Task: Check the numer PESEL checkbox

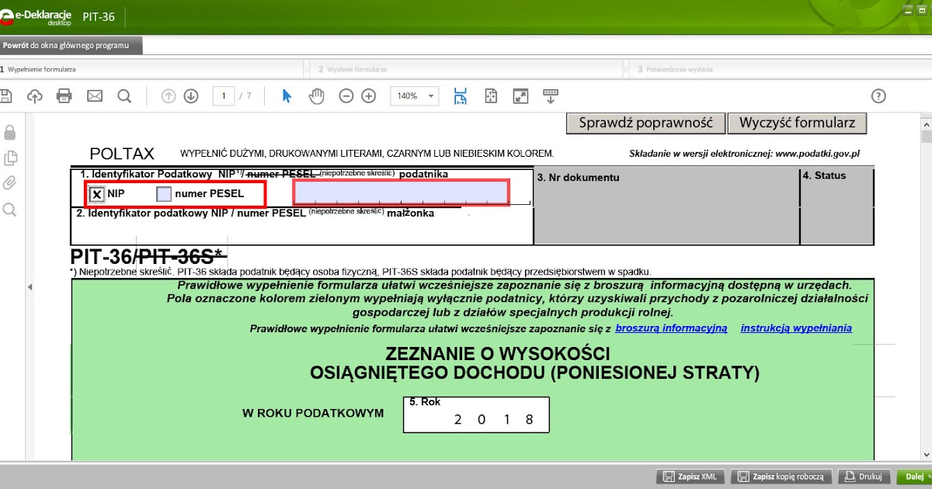Action: [164, 193]
